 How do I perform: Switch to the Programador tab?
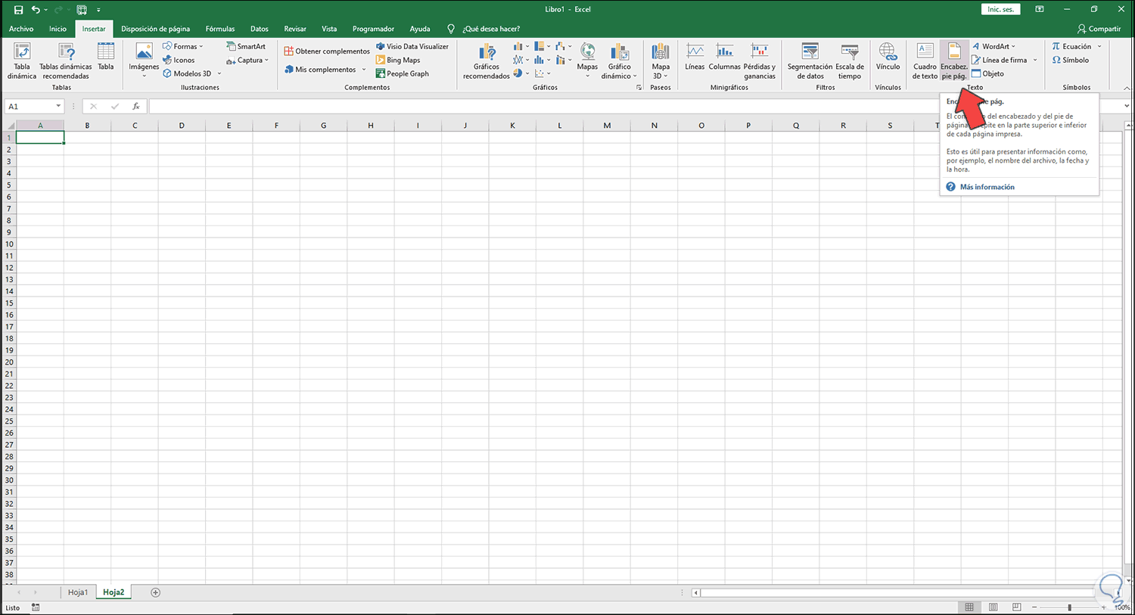click(x=373, y=29)
